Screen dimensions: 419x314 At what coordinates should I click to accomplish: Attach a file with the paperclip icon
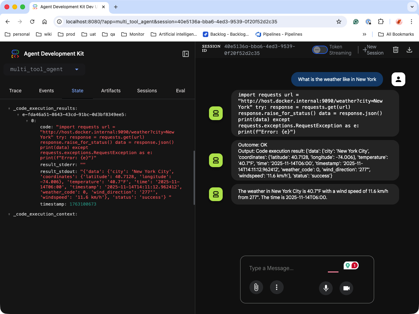point(256,288)
